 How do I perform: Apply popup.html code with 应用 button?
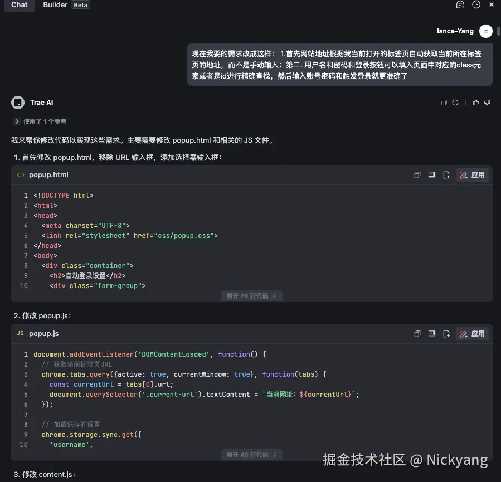tap(472, 175)
